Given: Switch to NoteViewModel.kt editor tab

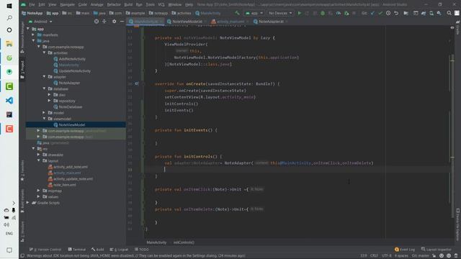Looking at the screenshot, I should click(187, 22).
